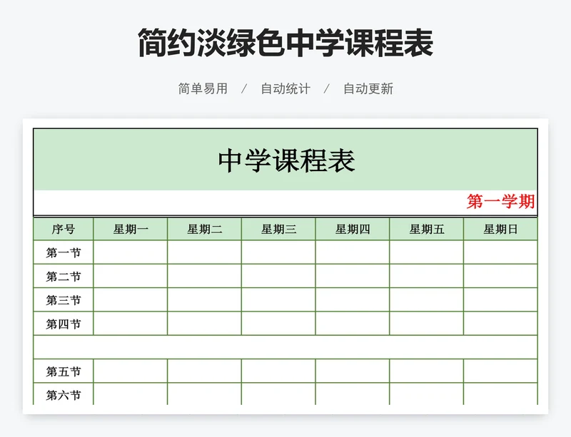Image resolution: width=571 pixels, height=437 pixels.
Task: Select the 星期四 header cell
Action: pos(353,230)
